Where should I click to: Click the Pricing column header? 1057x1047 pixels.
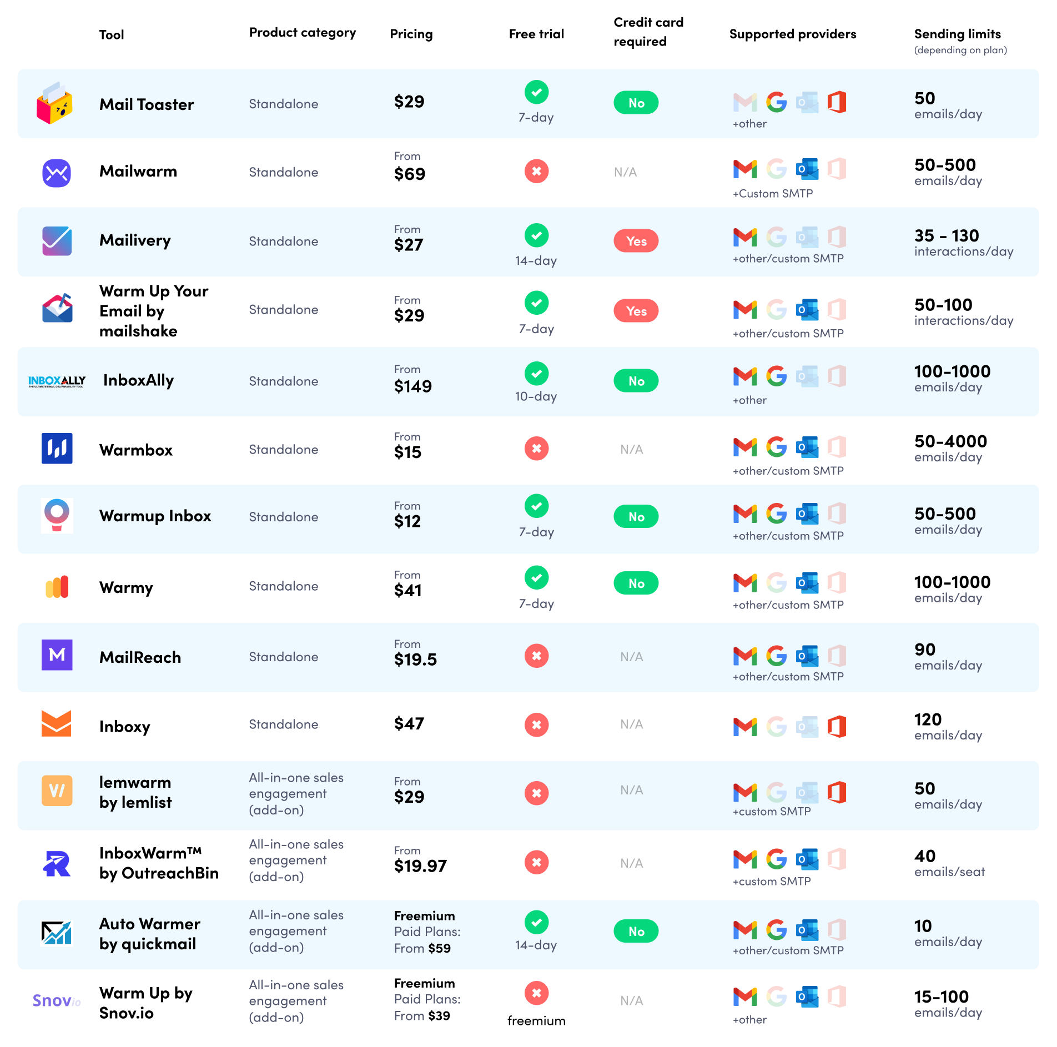point(411,34)
